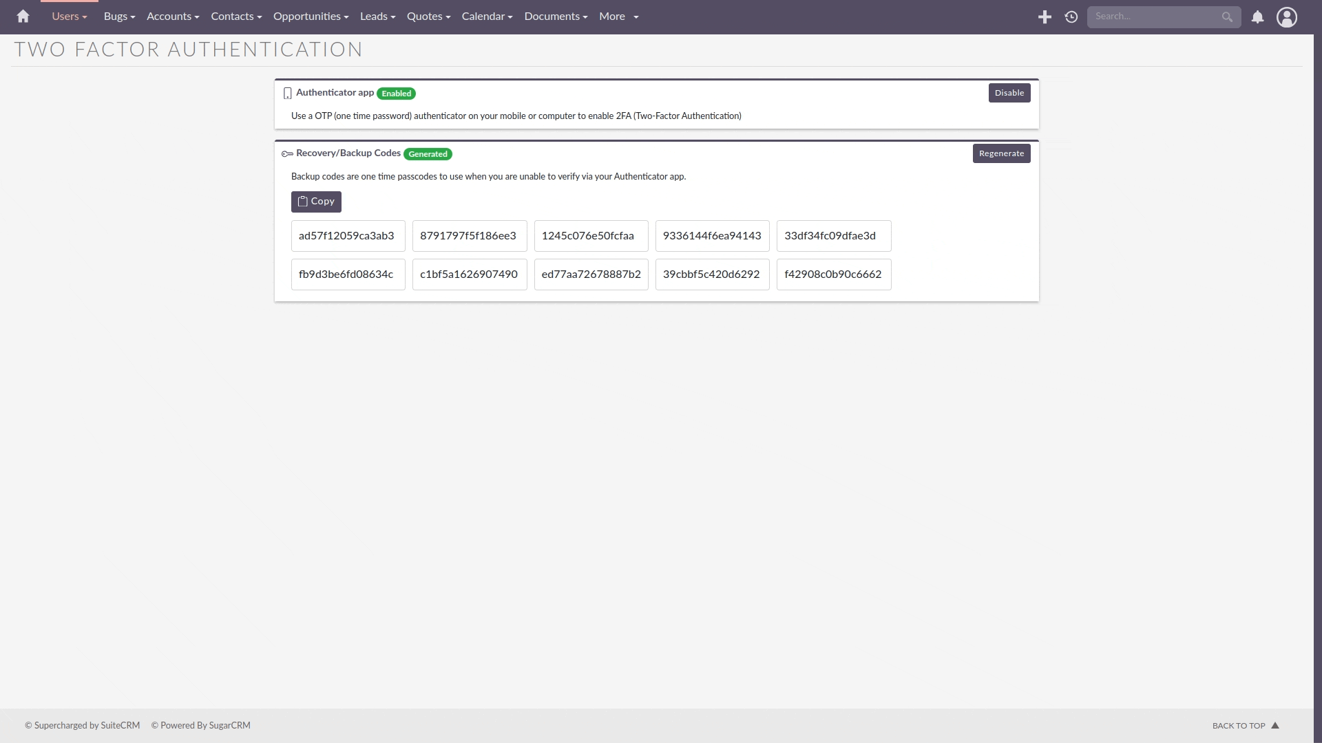This screenshot has width=1322, height=743.
Task: Regenerate the recovery backup codes
Action: [1001, 153]
